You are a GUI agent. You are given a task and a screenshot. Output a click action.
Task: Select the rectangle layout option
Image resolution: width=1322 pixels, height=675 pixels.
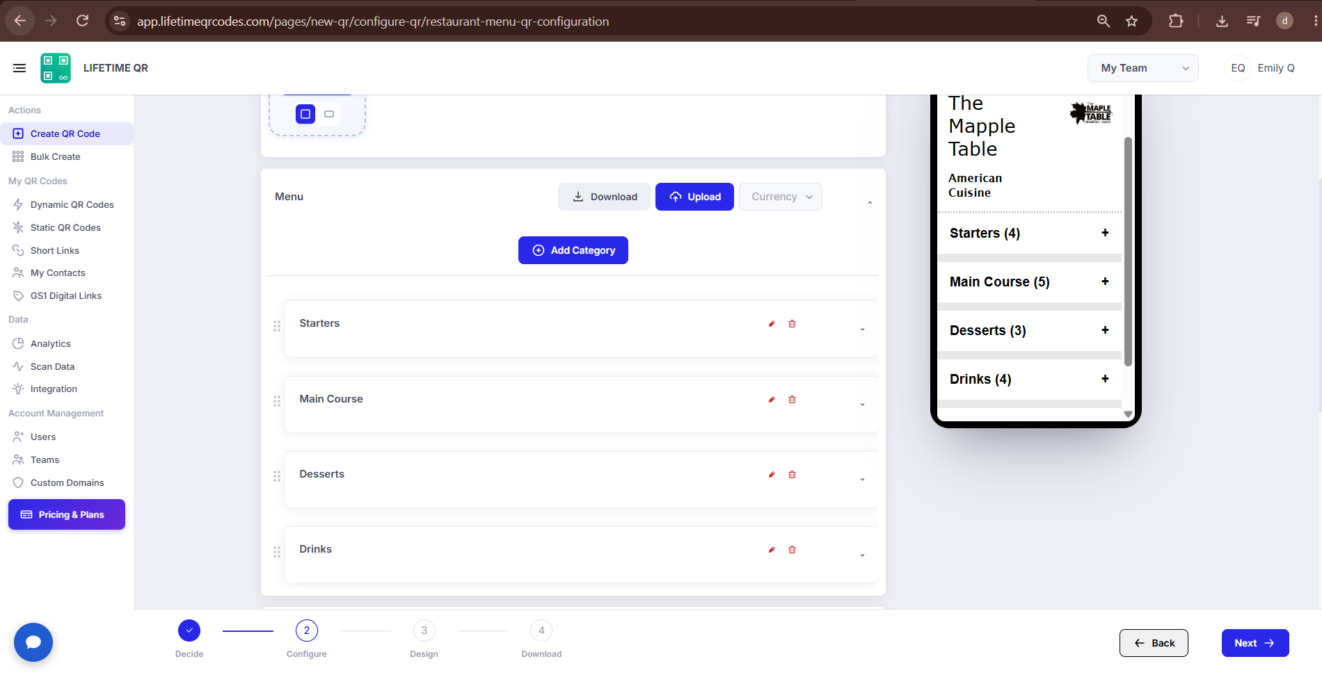tap(329, 114)
